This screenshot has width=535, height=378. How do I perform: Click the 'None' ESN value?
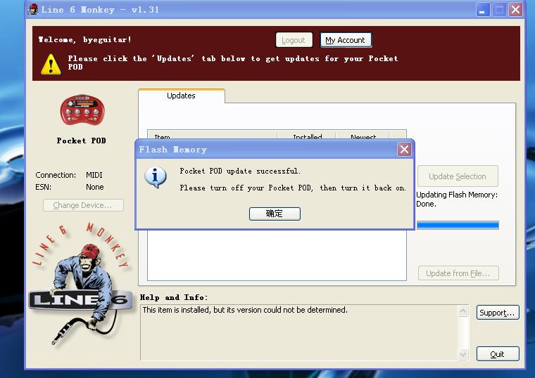[95, 187]
